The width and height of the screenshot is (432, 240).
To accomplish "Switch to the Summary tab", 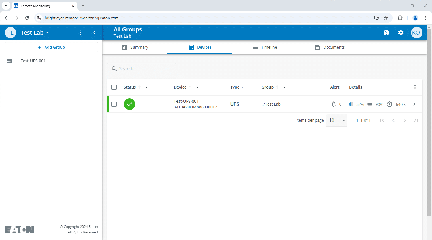I will pos(135,47).
